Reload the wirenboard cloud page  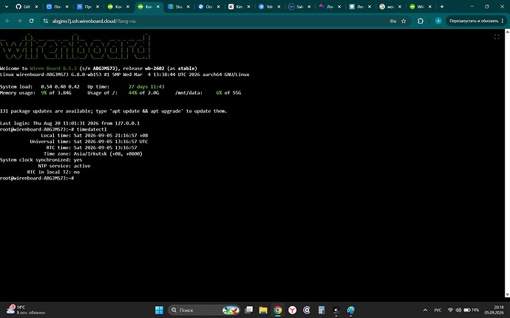click(31, 21)
